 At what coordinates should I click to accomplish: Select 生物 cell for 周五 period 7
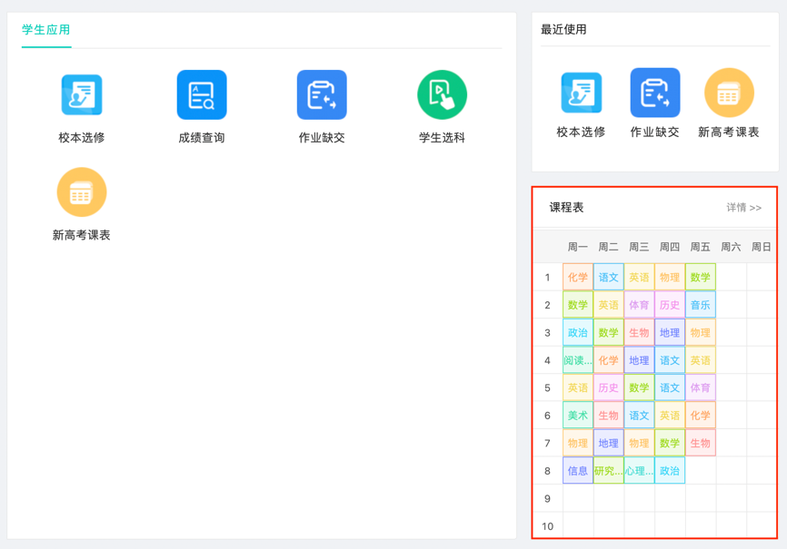pos(700,442)
